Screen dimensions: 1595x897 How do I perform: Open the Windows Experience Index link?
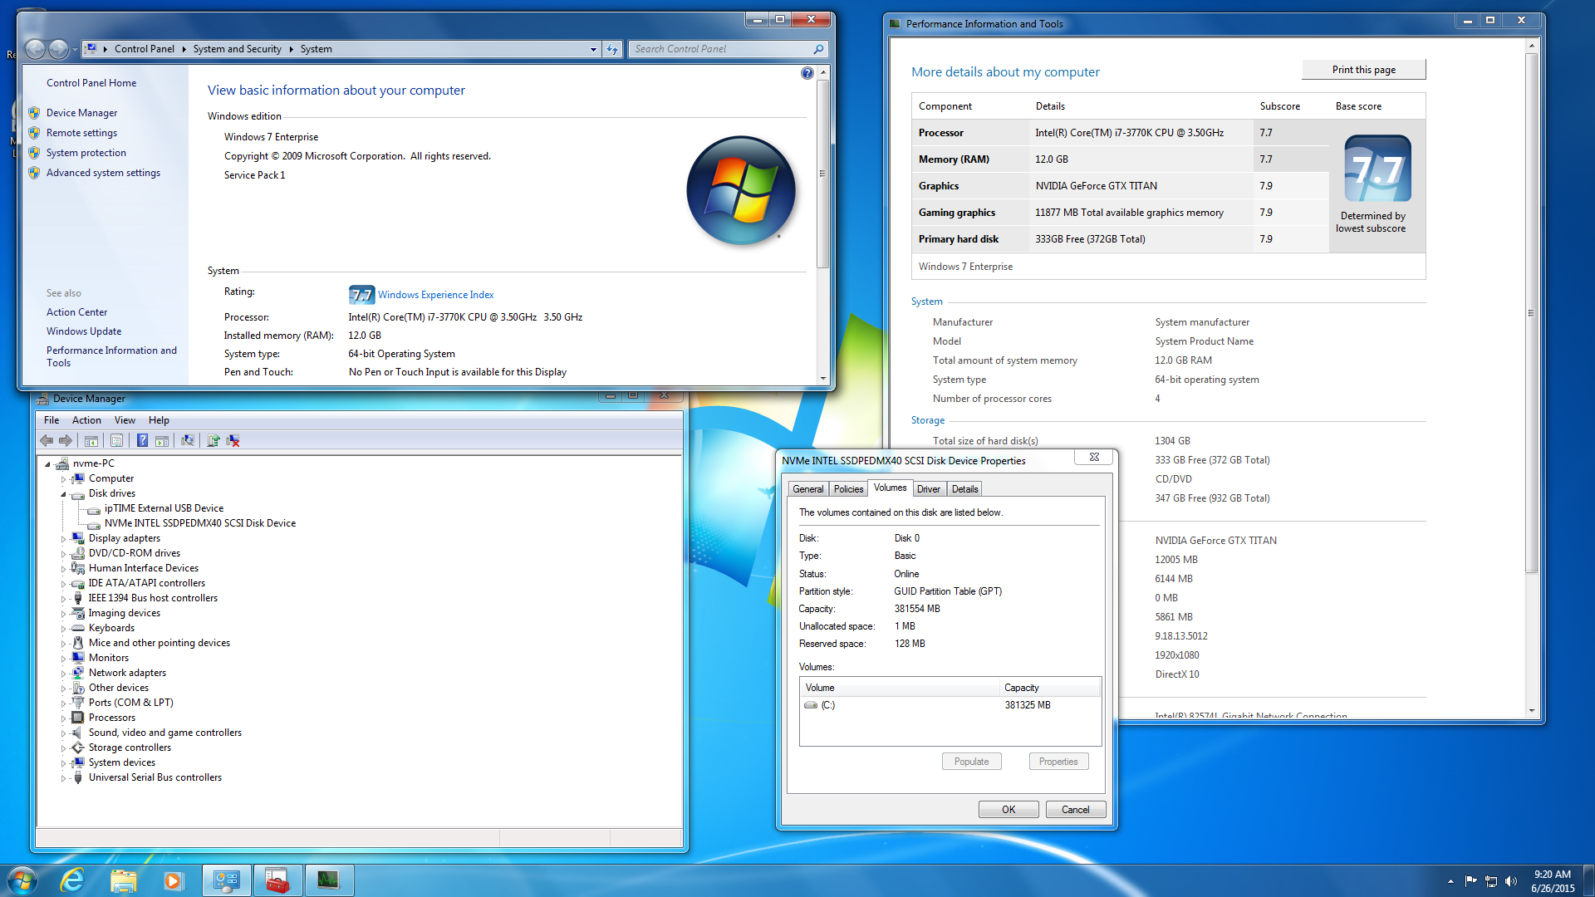(x=435, y=295)
